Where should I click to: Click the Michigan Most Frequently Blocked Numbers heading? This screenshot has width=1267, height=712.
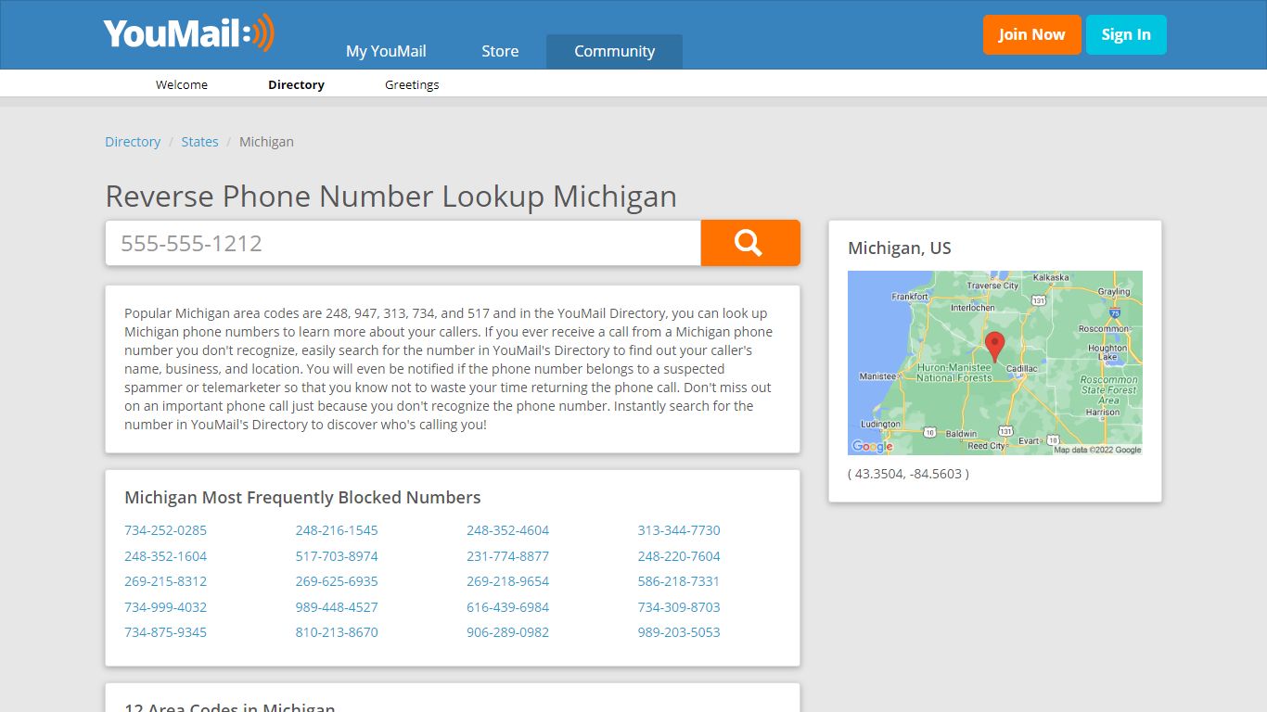tap(302, 498)
